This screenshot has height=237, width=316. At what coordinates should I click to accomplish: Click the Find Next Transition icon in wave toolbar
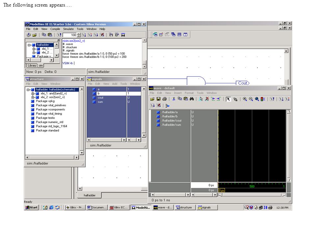(219, 99)
